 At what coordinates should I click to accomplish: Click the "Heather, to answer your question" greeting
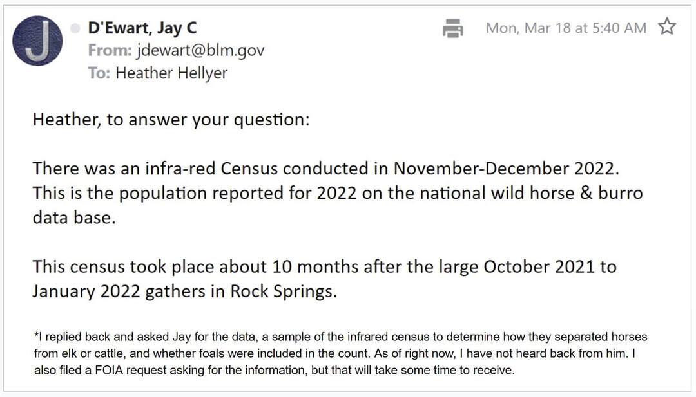[171, 120]
